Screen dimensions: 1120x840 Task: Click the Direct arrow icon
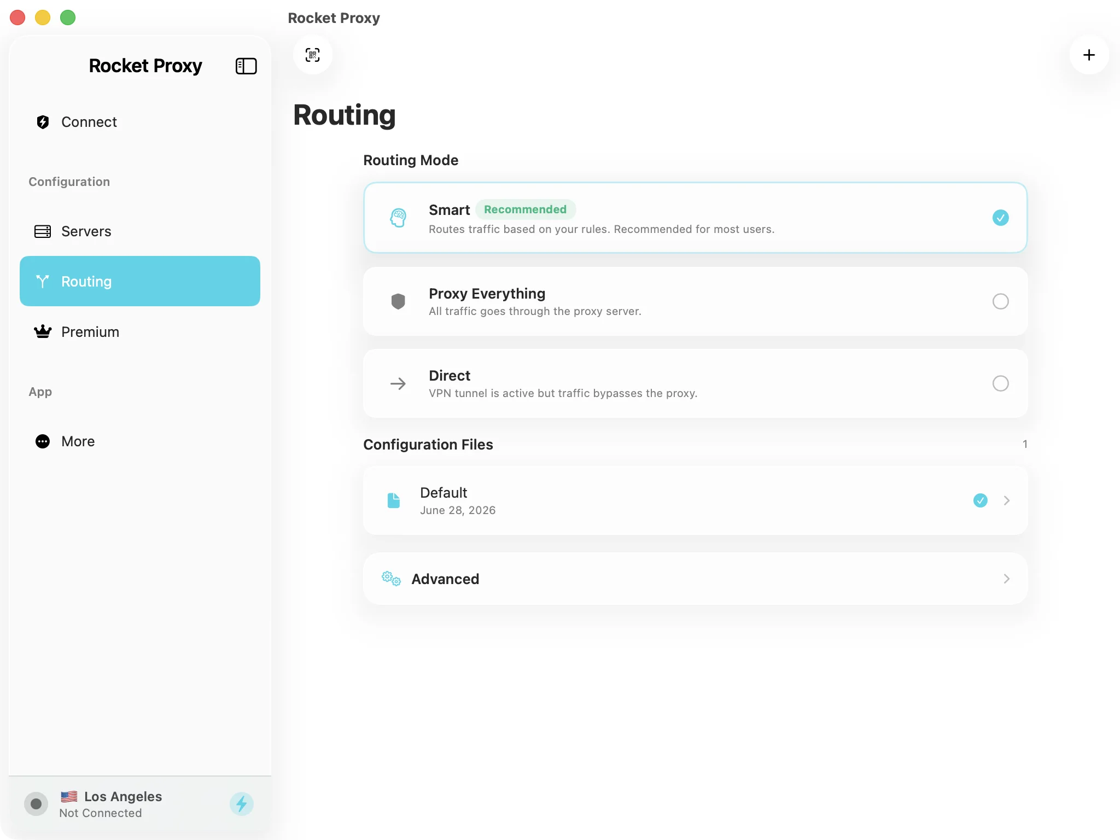pos(398,383)
